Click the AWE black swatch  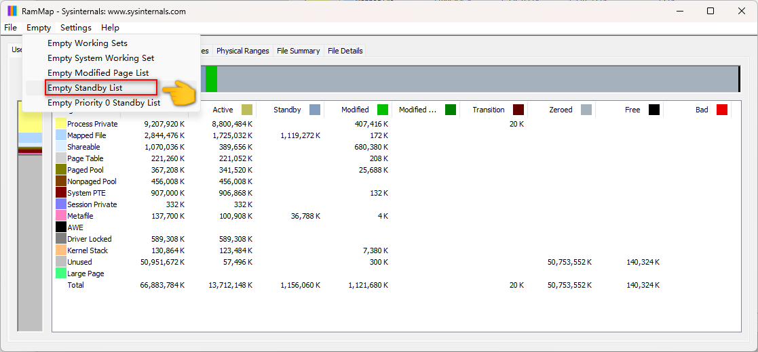61,227
